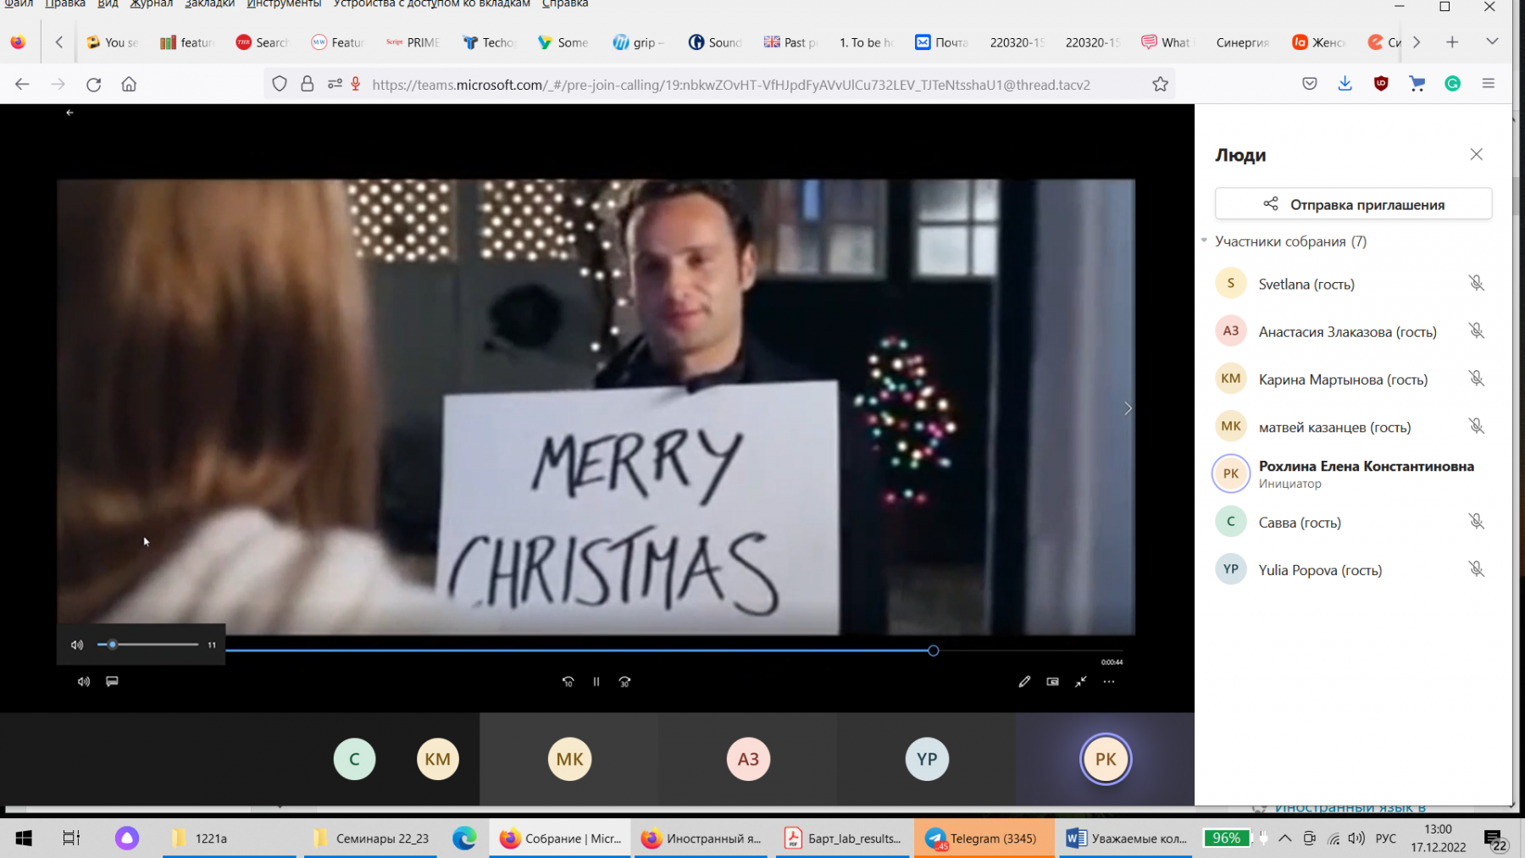
Task: Switch to the Почта browser tab
Action: 942,42
